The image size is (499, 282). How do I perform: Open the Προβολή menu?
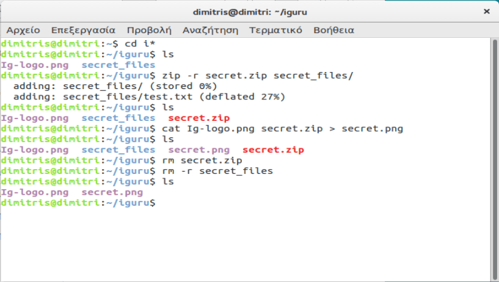(149, 30)
